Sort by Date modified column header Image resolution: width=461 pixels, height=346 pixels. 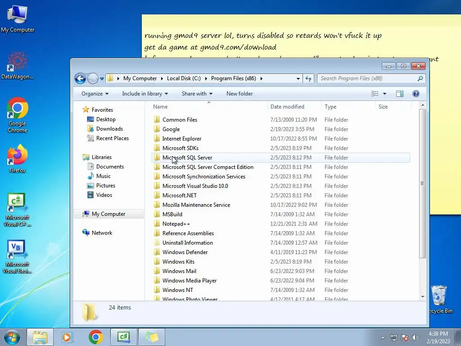click(294, 107)
